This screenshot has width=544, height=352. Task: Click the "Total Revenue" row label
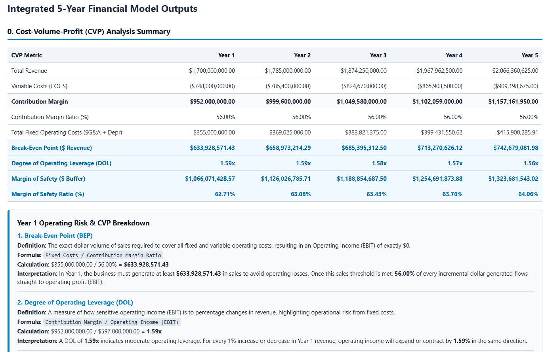click(29, 71)
